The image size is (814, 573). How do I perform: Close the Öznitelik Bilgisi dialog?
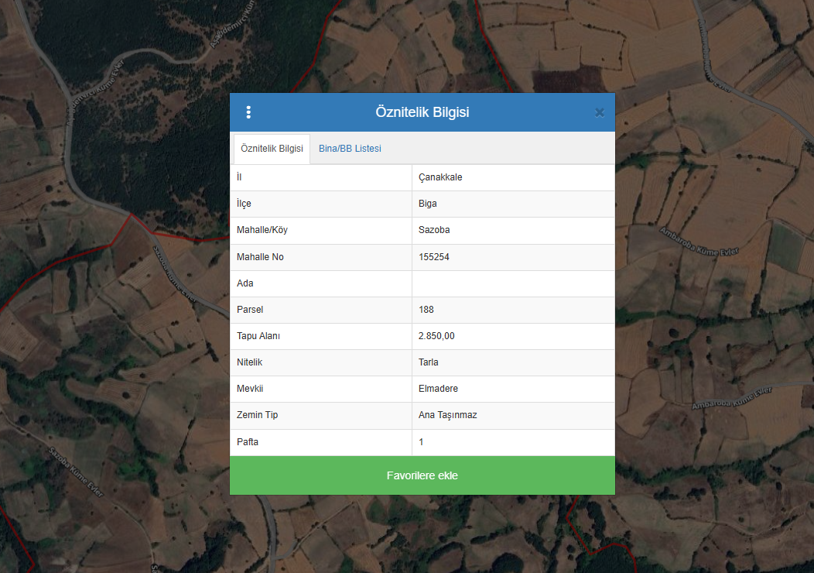coord(599,113)
